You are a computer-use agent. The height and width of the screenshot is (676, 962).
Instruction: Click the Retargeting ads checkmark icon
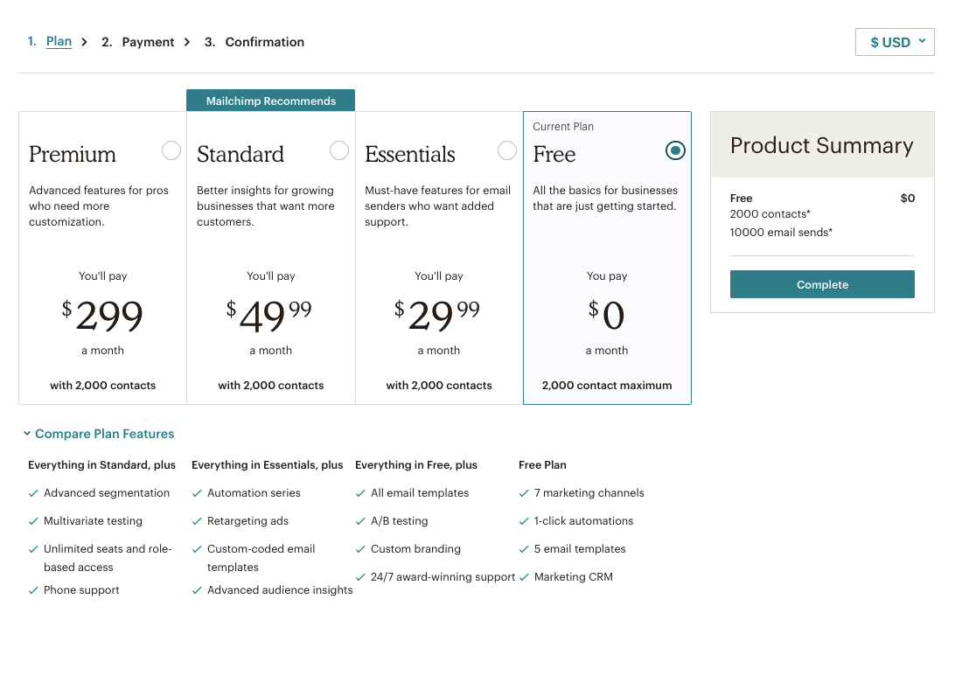tap(197, 521)
